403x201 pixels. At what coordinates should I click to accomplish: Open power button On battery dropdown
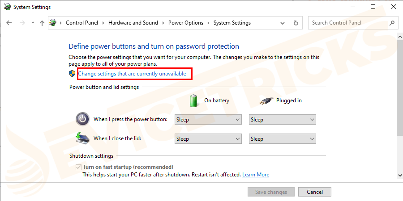click(x=208, y=119)
